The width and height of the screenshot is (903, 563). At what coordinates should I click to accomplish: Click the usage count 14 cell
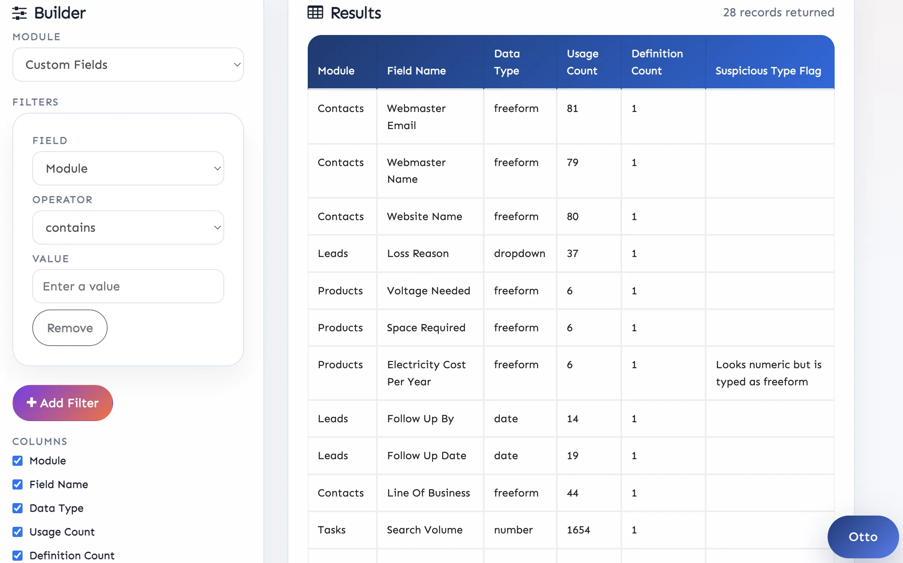pos(589,419)
